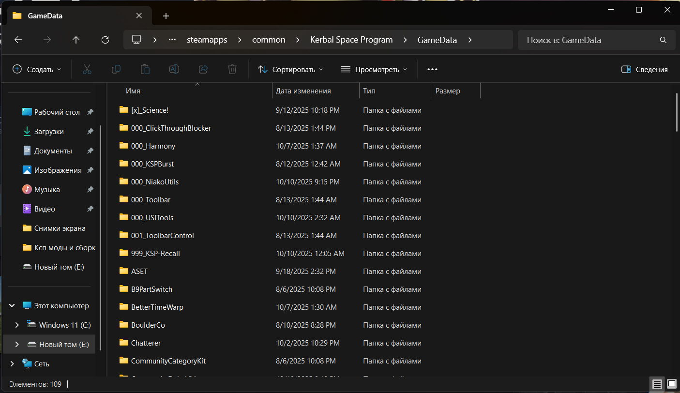This screenshot has height=393, width=680.
Task: Expand the Сеть network node
Action: point(12,364)
